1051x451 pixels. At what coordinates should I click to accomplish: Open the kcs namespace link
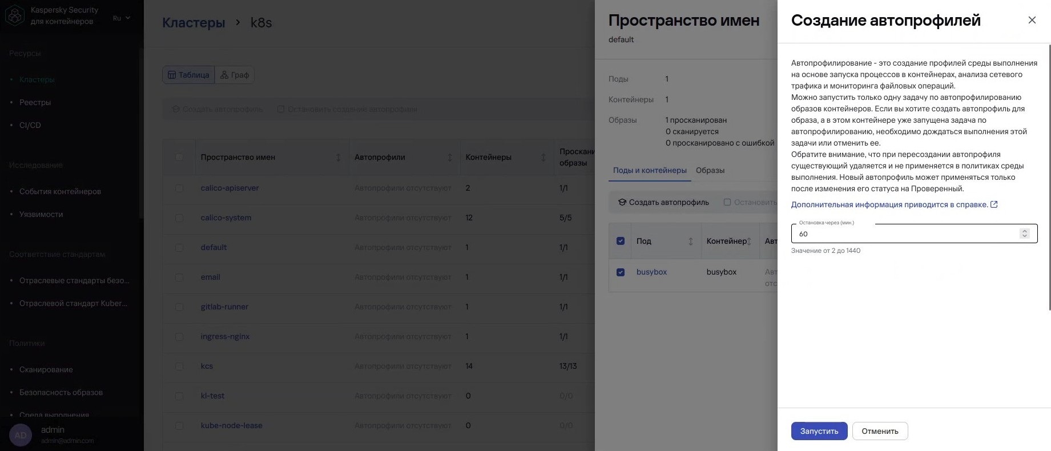(x=207, y=366)
